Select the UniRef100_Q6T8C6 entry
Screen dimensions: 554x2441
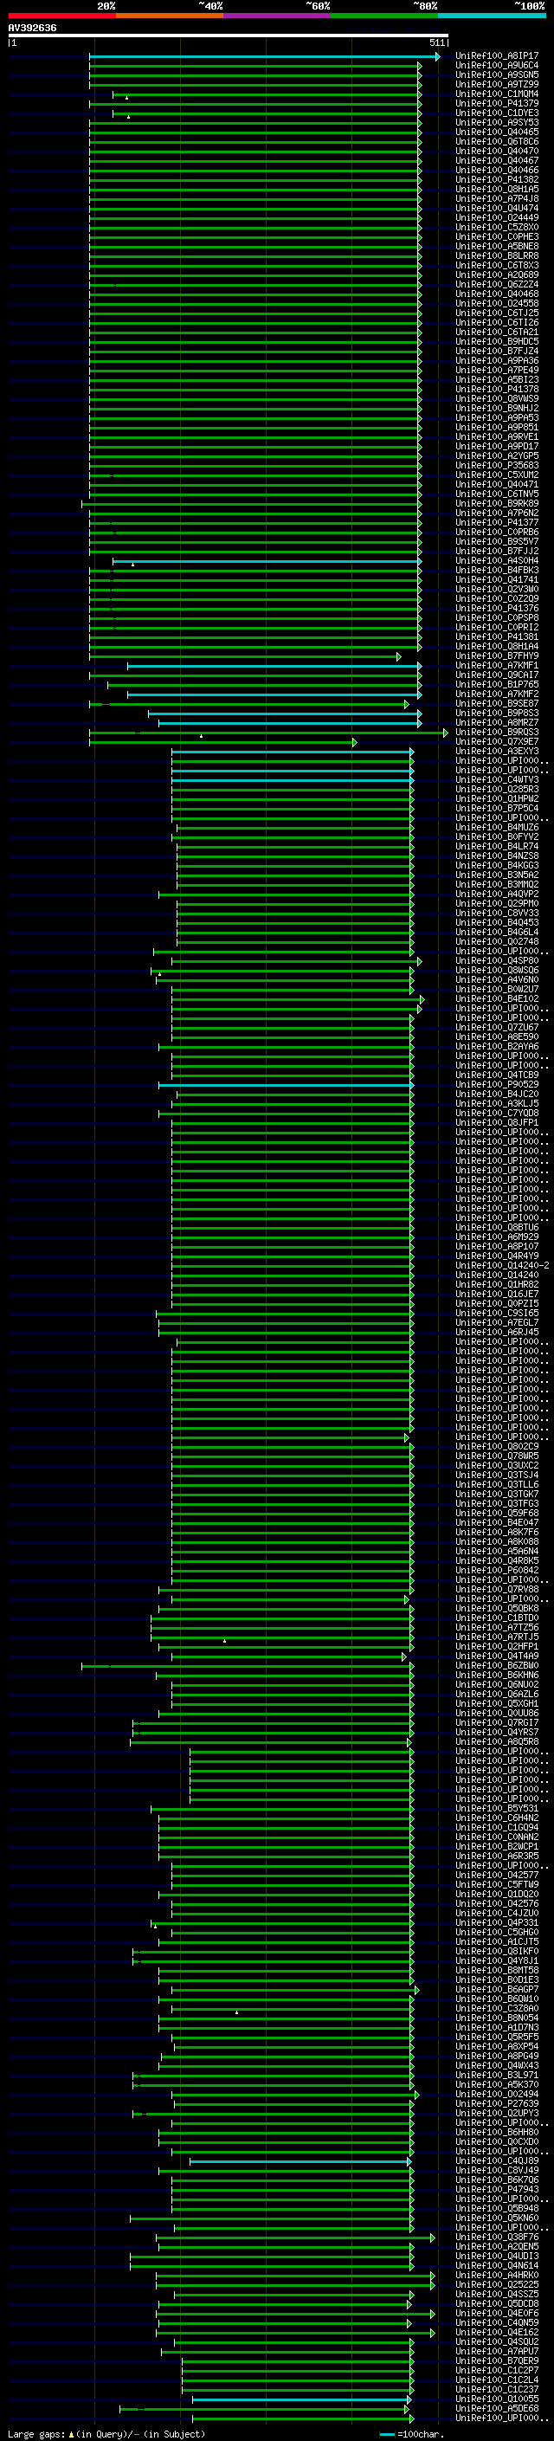(x=496, y=141)
